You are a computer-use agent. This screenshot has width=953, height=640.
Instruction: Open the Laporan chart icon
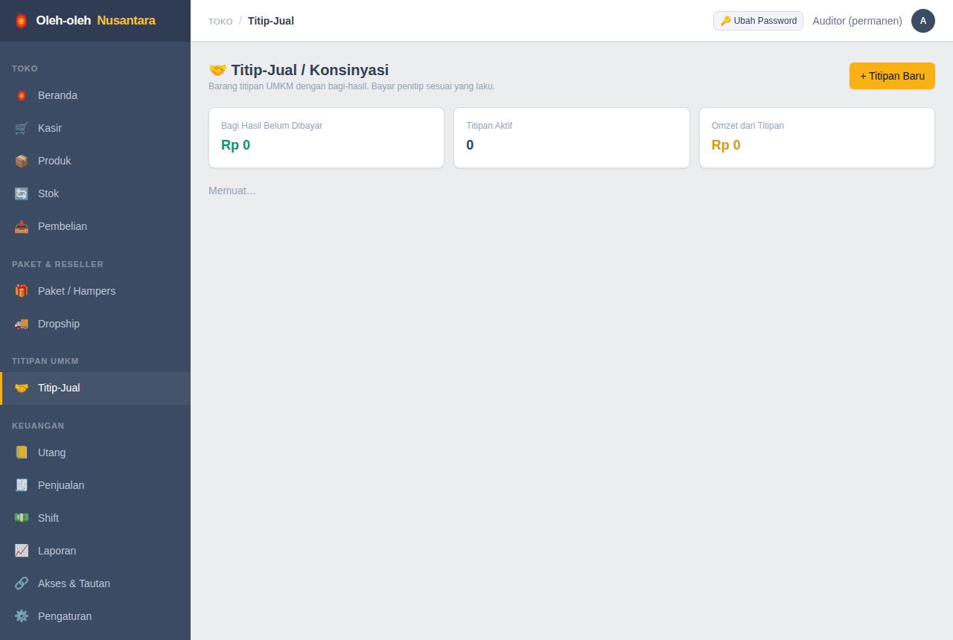tap(22, 551)
